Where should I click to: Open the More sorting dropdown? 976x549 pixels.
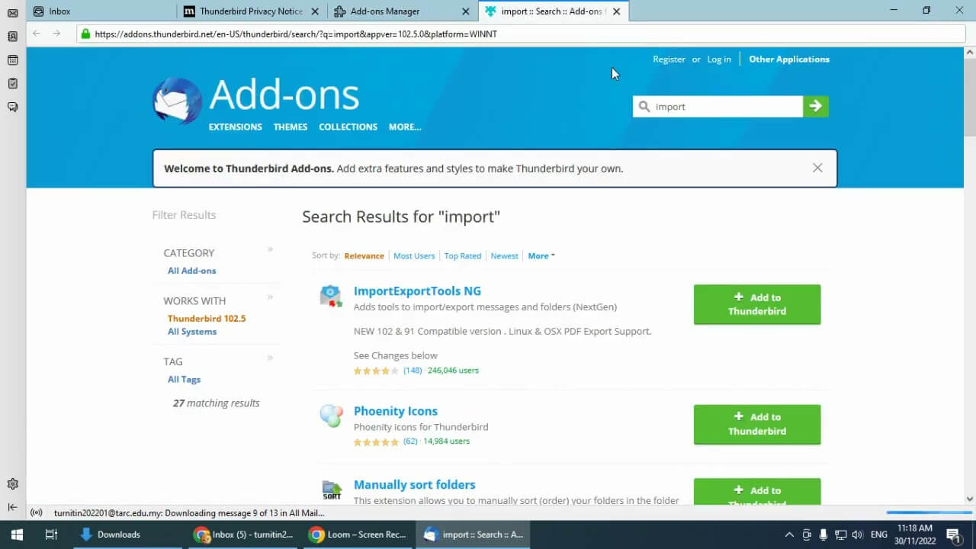click(x=540, y=255)
